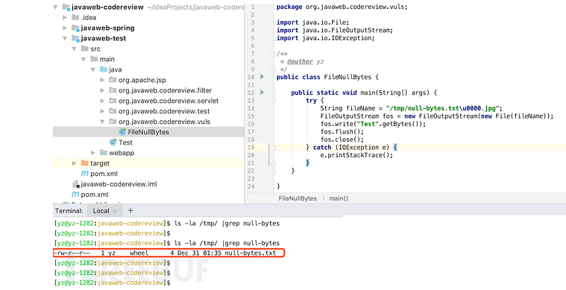Expand the org.apache.jsp package
This screenshot has height=290, width=566.
(x=102, y=80)
